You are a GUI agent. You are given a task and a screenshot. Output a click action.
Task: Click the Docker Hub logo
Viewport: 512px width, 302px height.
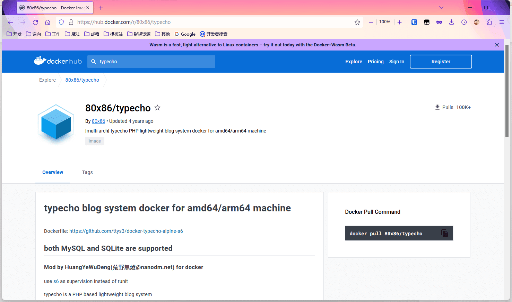click(58, 61)
